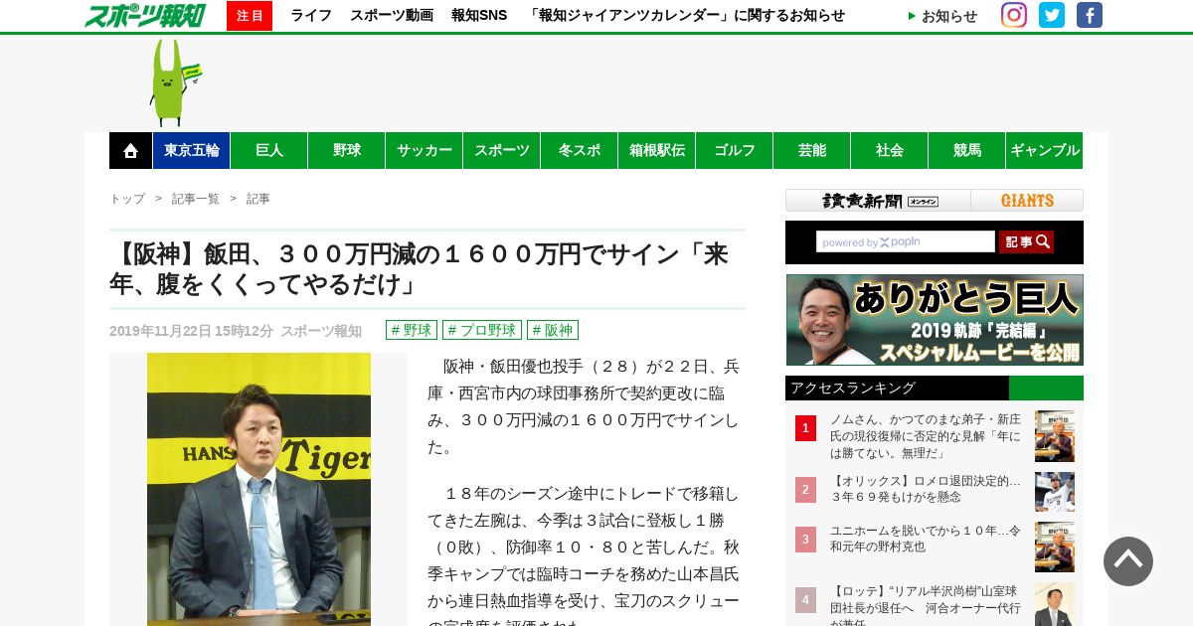Click thumbnail beside ranking 3 article

(x=1055, y=547)
